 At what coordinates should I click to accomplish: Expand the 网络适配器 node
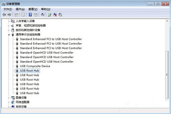[x=9, y=102]
